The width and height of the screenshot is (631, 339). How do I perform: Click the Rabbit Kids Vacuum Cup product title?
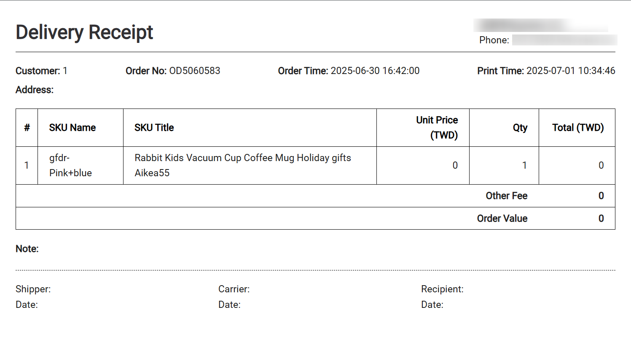tap(243, 165)
